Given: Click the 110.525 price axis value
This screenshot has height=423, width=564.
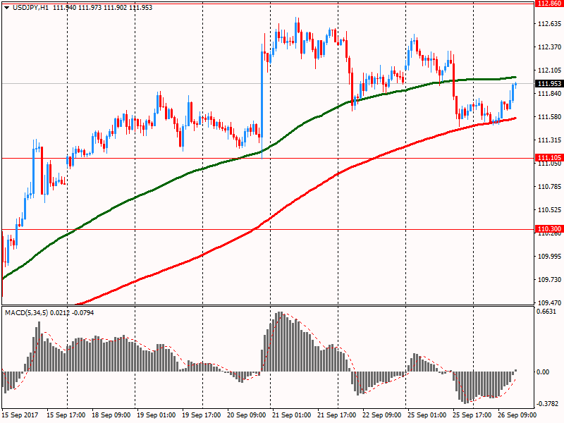Looking at the screenshot, I should pos(549,210).
